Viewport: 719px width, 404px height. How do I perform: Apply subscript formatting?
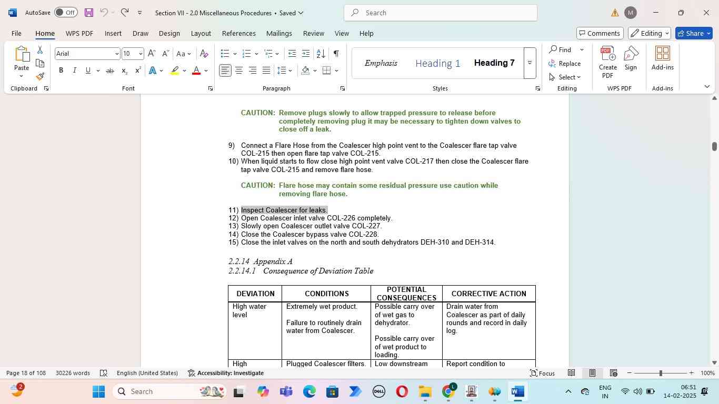point(124,70)
